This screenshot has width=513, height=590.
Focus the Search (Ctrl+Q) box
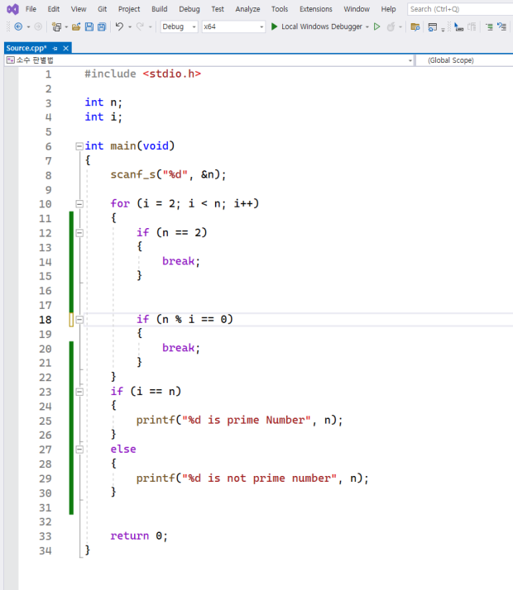(459, 9)
